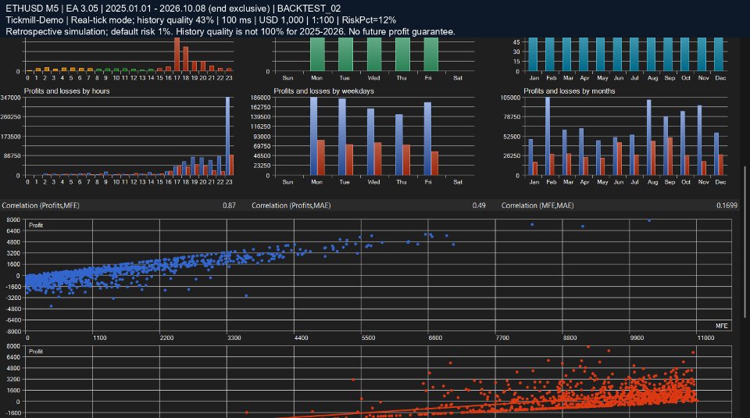Click the 93000 axis value in weekdays chart
The width and height of the screenshot is (750, 418).
tap(262, 136)
